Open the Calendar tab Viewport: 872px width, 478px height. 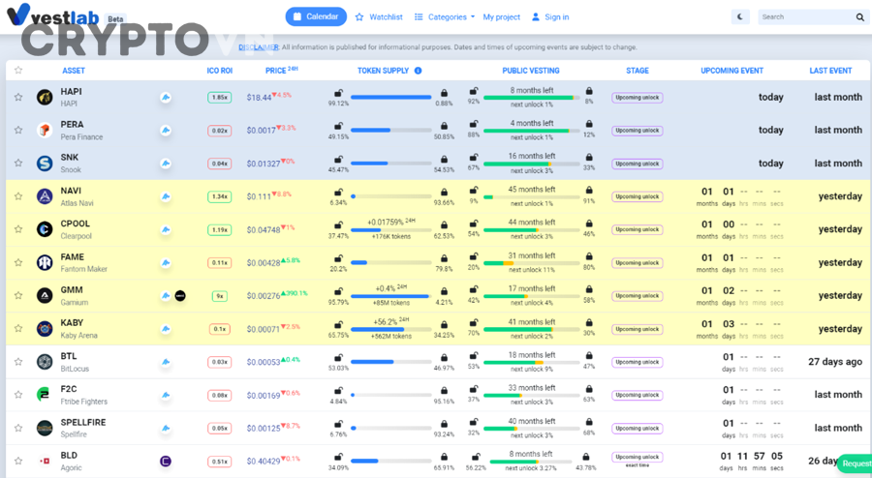pos(316,16)
